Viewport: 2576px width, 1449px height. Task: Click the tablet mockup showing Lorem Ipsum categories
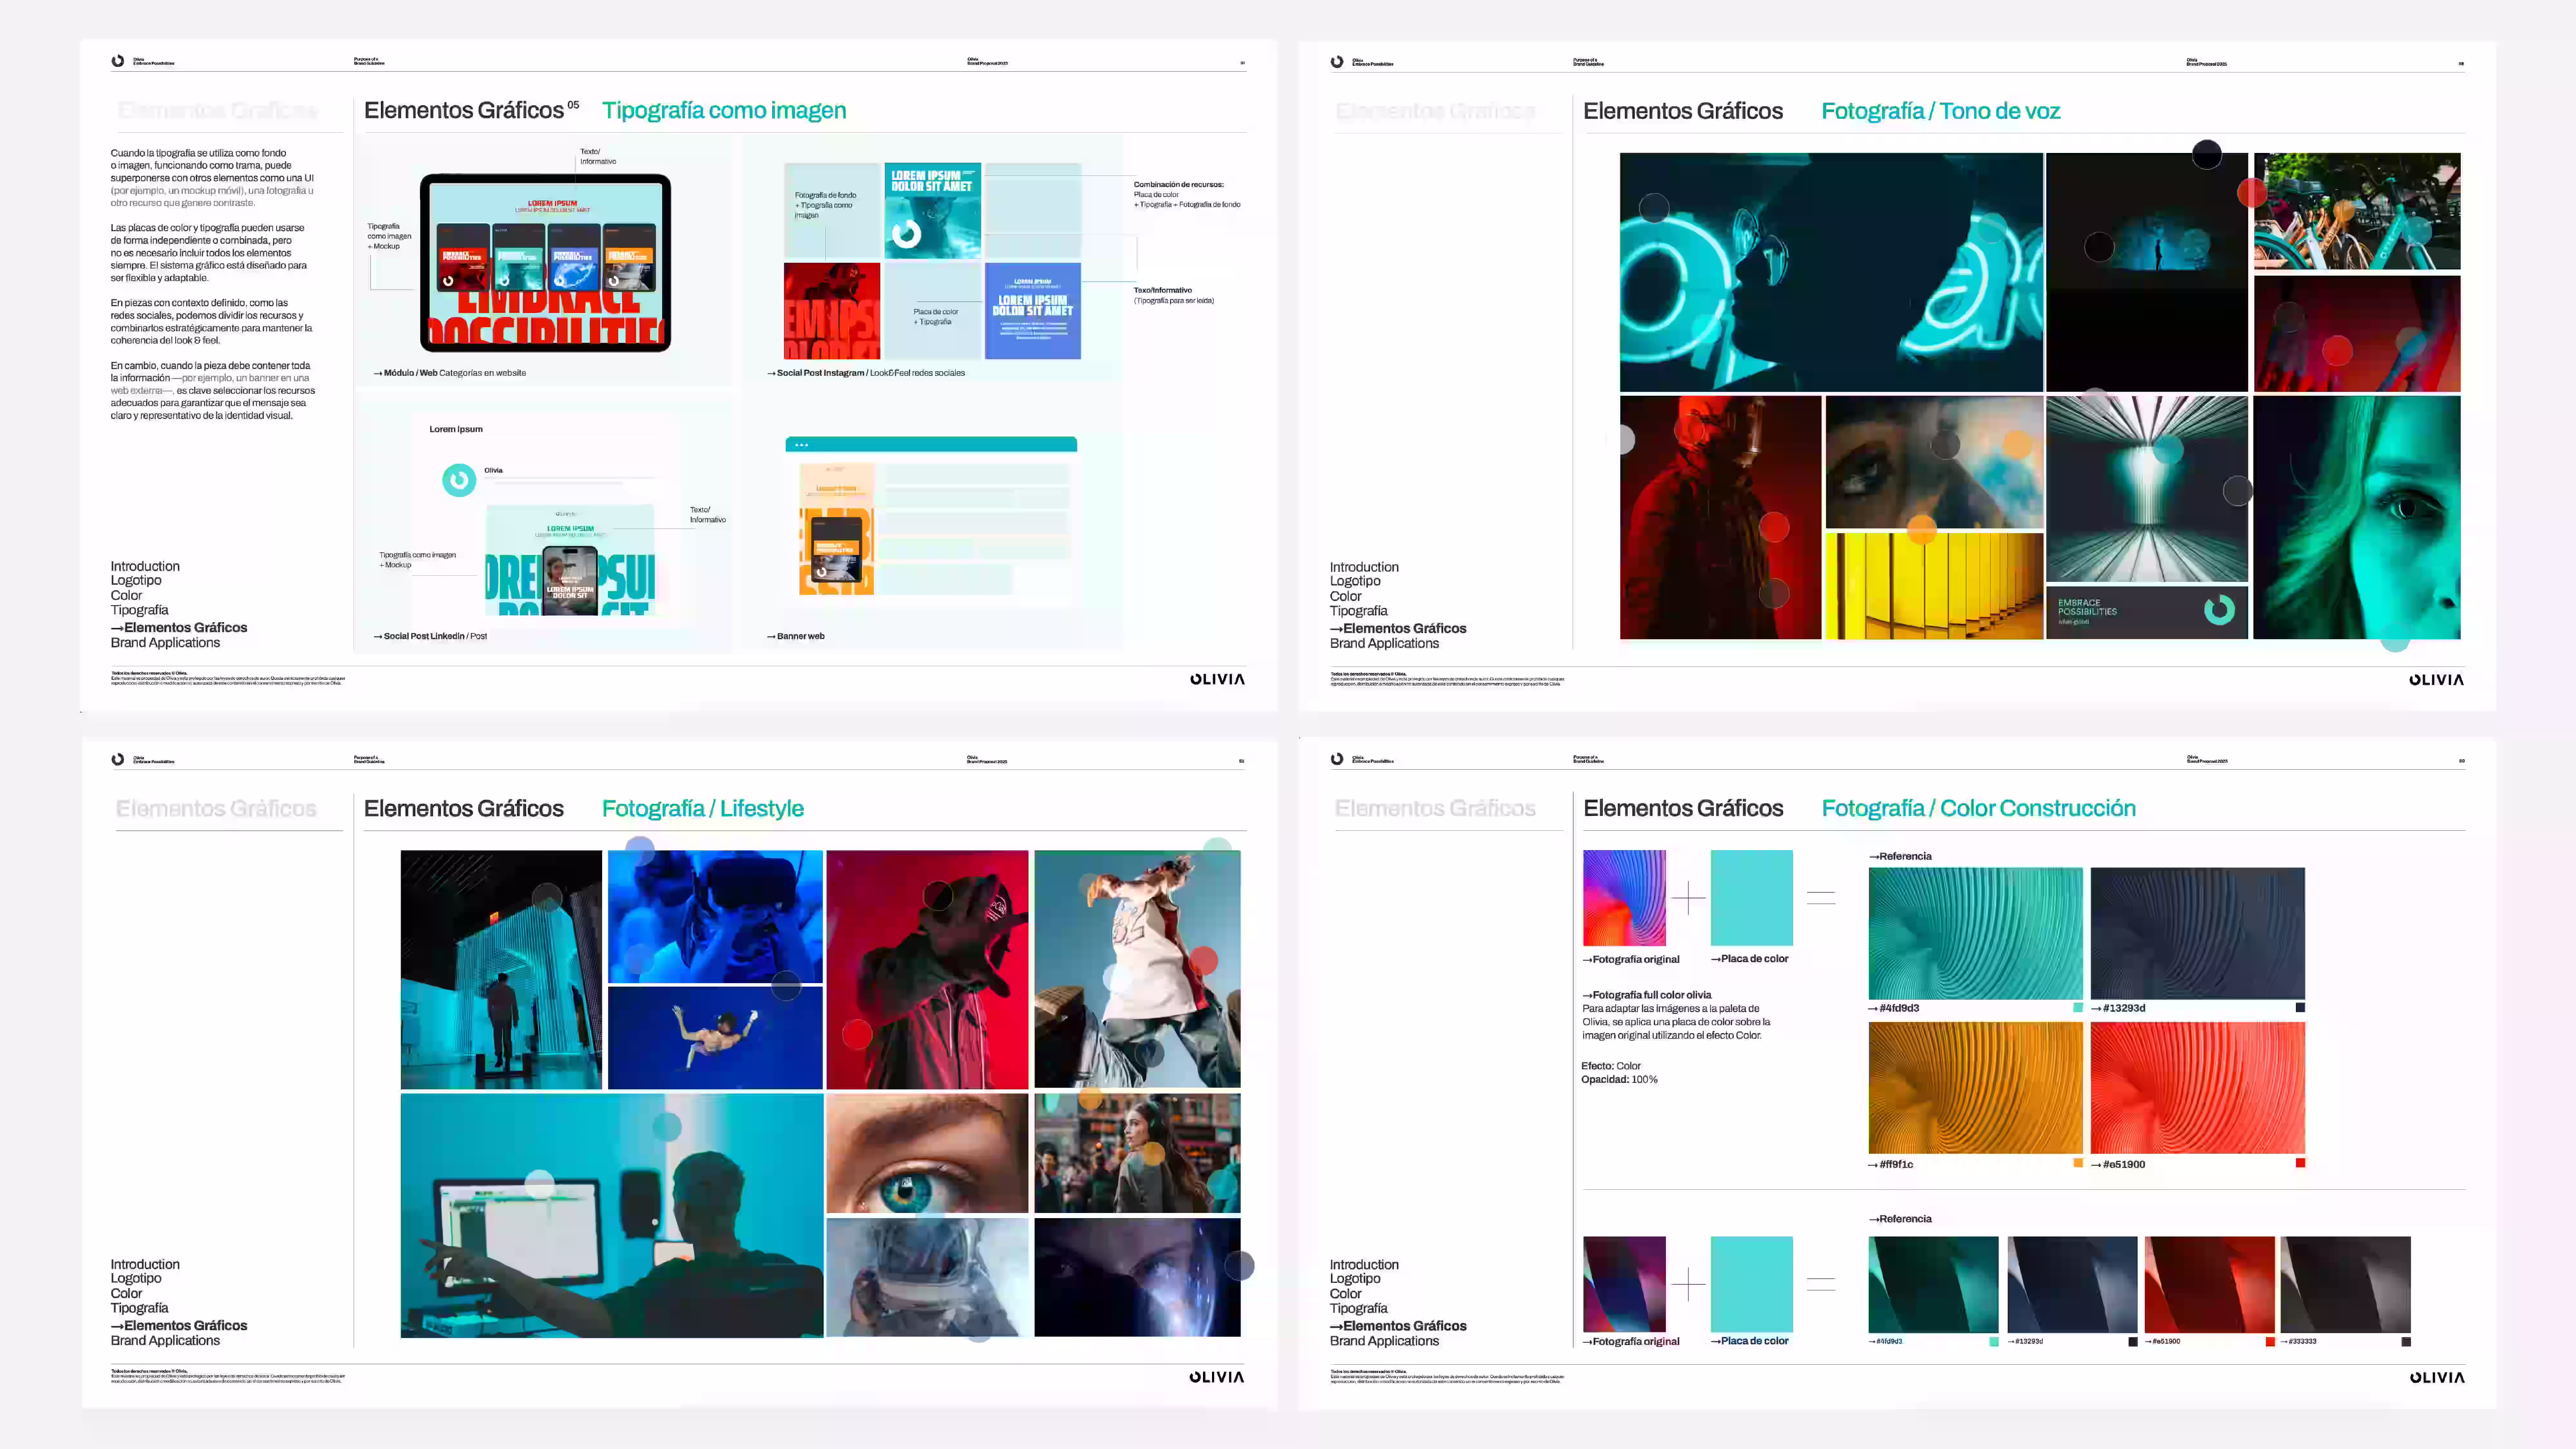[545, 263]
